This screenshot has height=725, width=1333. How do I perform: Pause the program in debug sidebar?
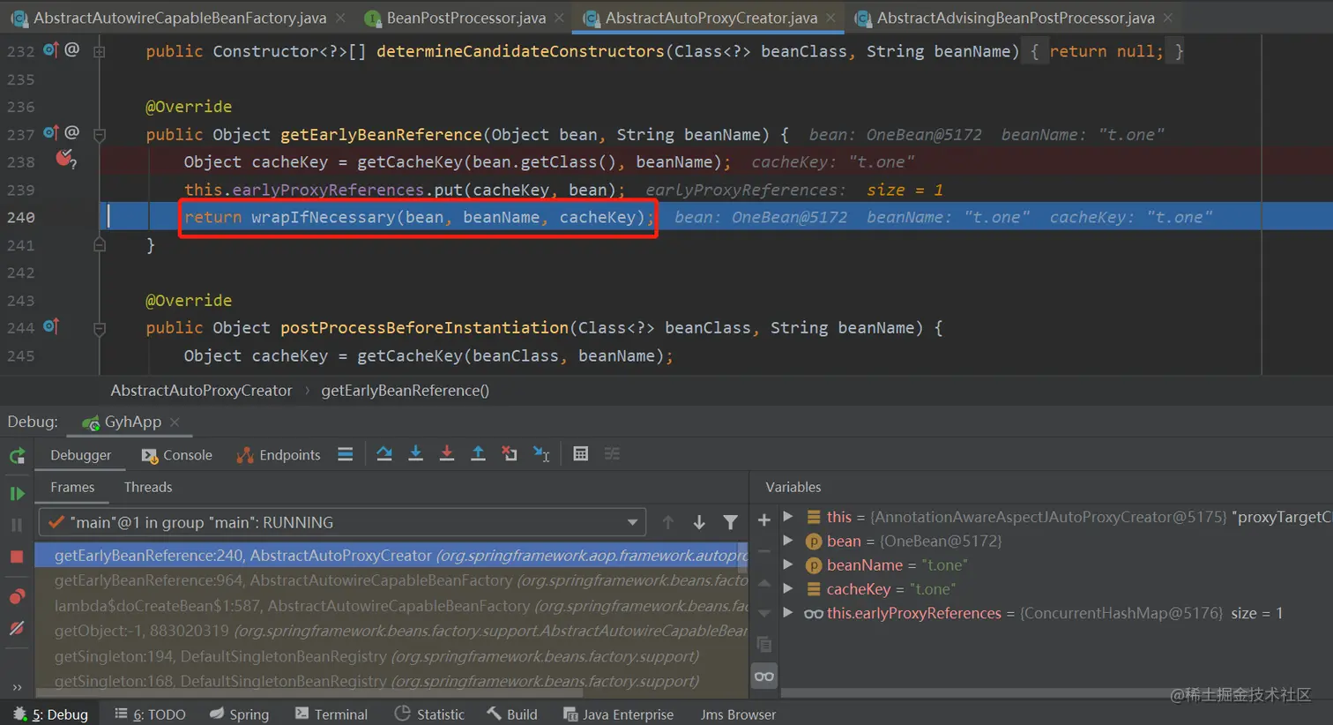(x=17, y=526)
